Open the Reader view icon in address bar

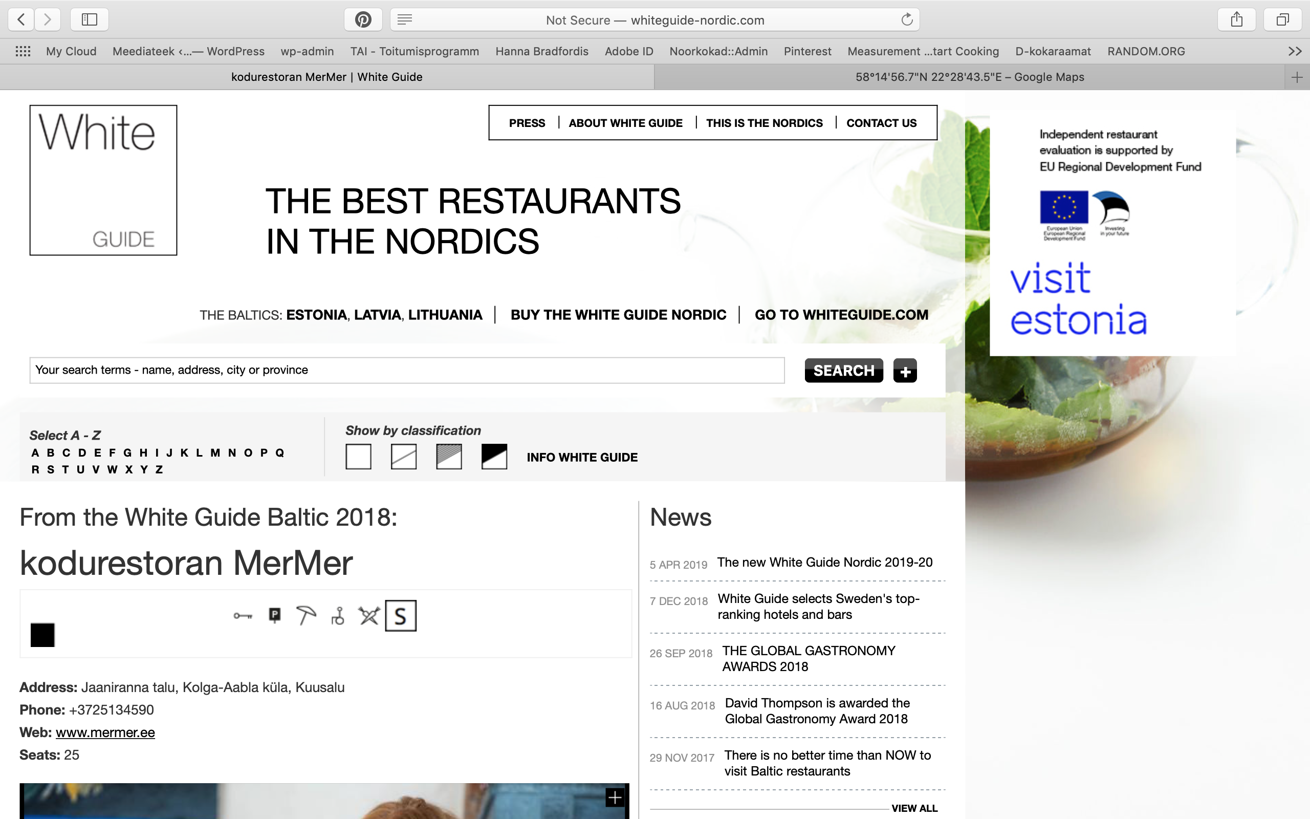click(x=404, y=20)
